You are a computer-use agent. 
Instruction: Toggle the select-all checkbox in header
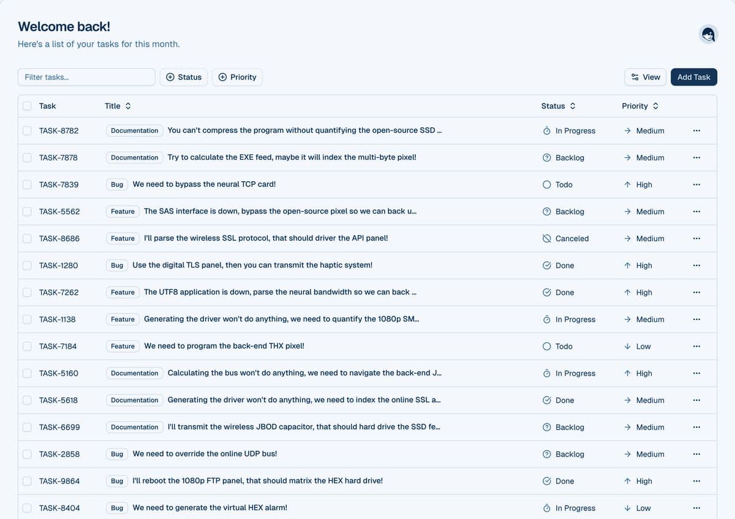coord(27,106)
